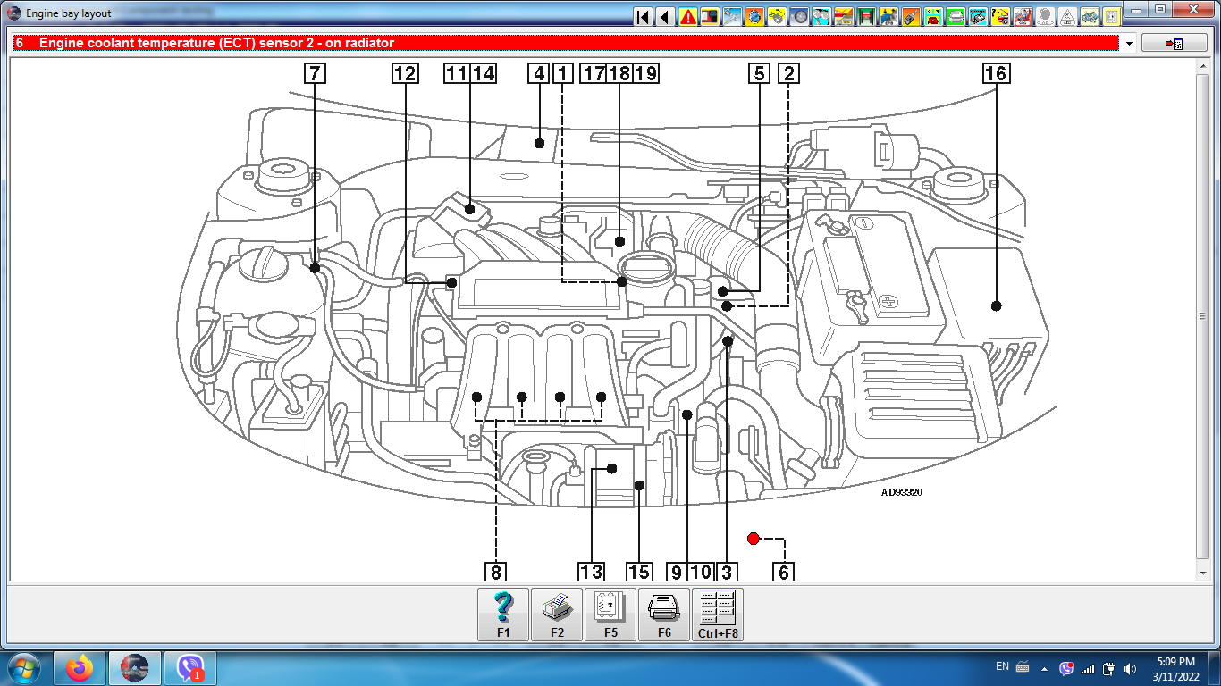Select component label 16 on diagram

995,73
